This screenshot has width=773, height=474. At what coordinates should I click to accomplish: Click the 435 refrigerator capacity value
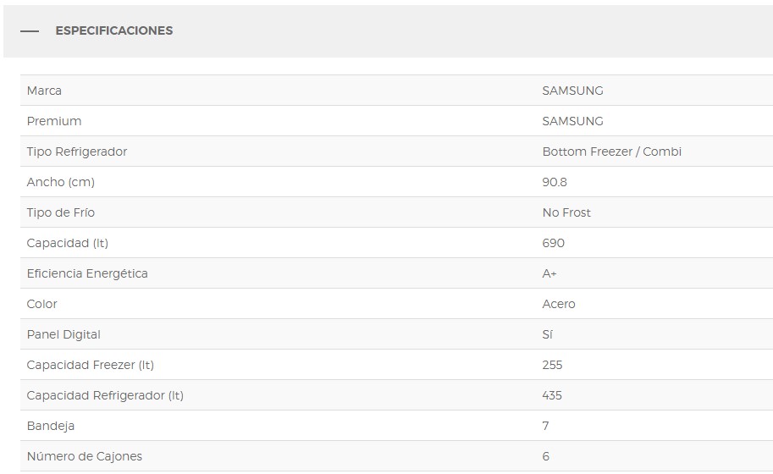[x=552, y=395]
